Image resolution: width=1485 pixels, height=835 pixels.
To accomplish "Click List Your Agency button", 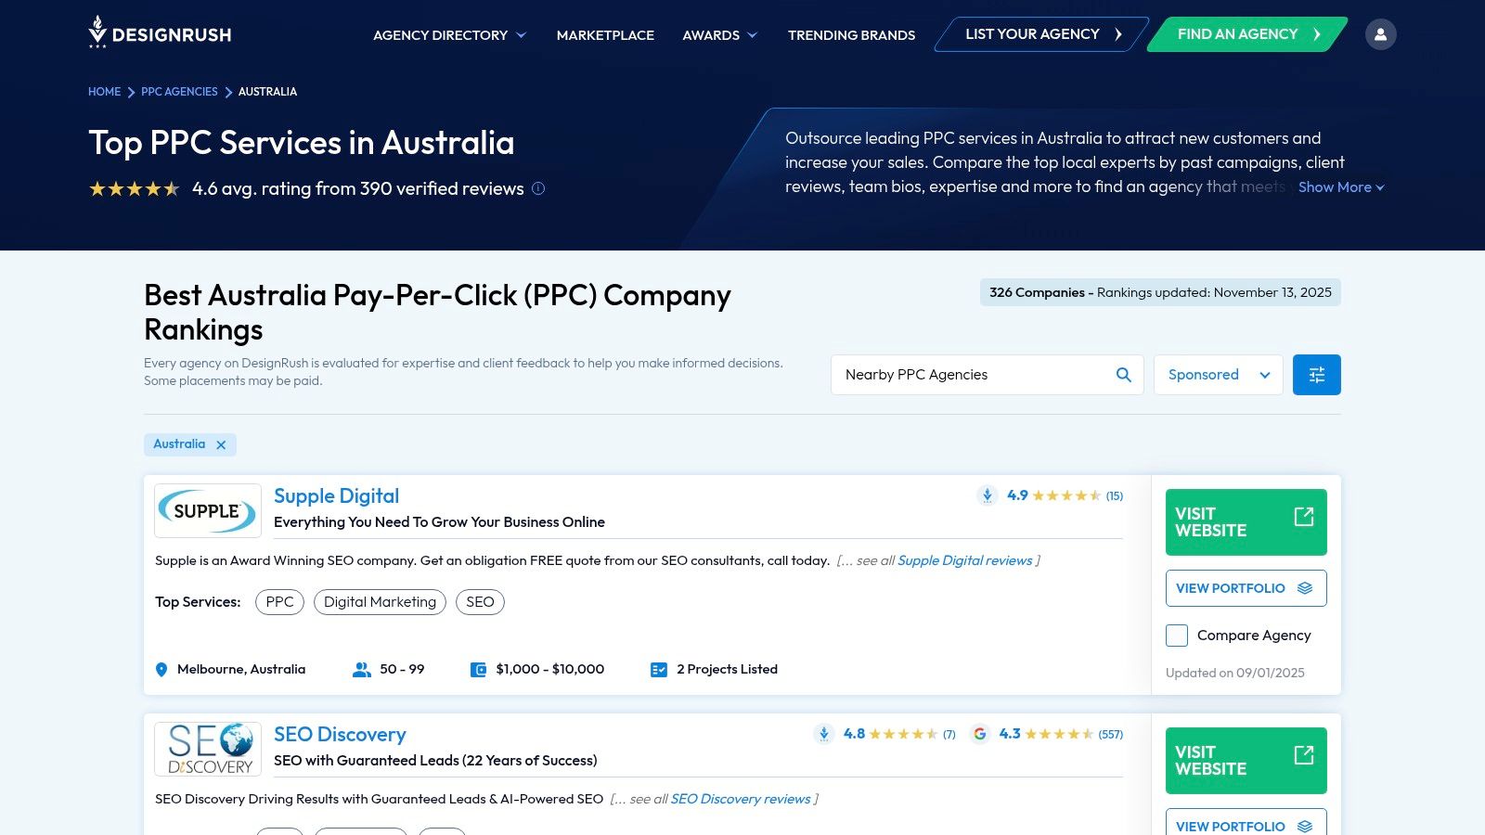I will 1042,34.
